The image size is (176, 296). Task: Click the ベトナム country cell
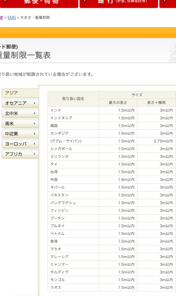click(73, 234)
